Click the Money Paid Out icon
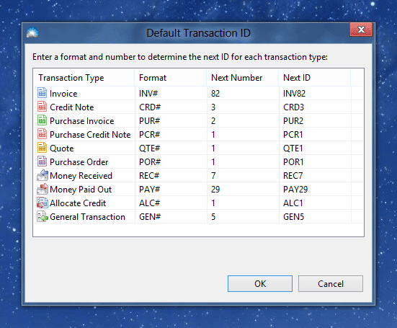Image resolution: width=397 pixels, height=328 pixels. pos(43,189)
